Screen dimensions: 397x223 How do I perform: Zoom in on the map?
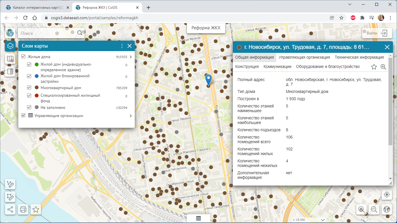coord(361,209)
